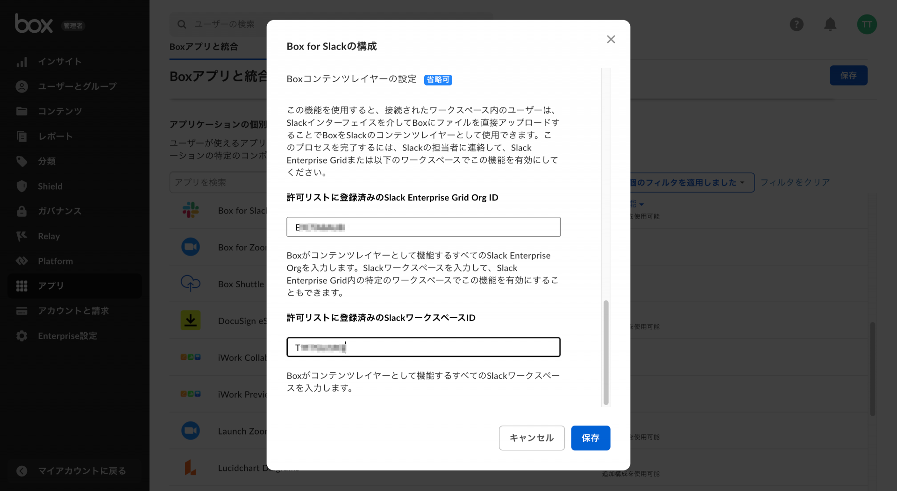The height and width of the screenshot is (491, 897).
Task: Expand the 機能 column dropdown
Action: [635, 204]
